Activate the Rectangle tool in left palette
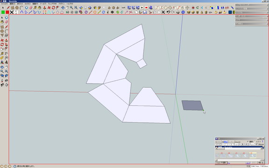Screen dimensions: 269x168 2,27
